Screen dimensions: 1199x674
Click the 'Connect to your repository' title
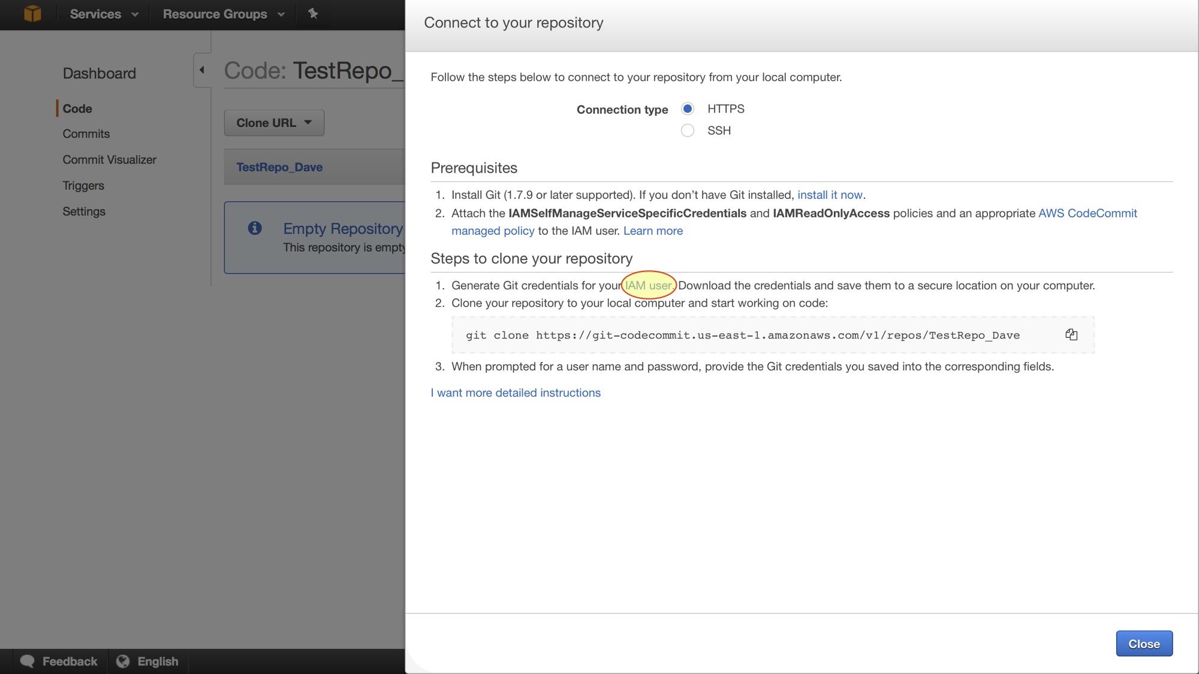coord(514,23)
